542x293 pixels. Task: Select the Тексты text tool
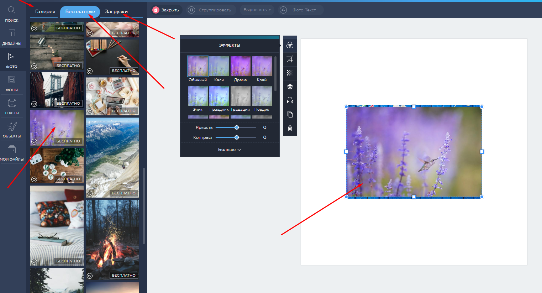tap(12, 106)
